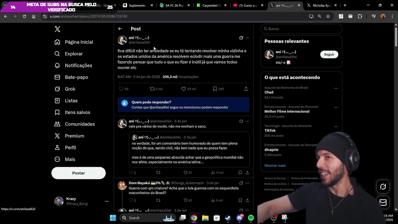Open Itens salvos bookmarks
Image resolution: width=398 pixels, height=224 pixels.
(x=72, y=112)
